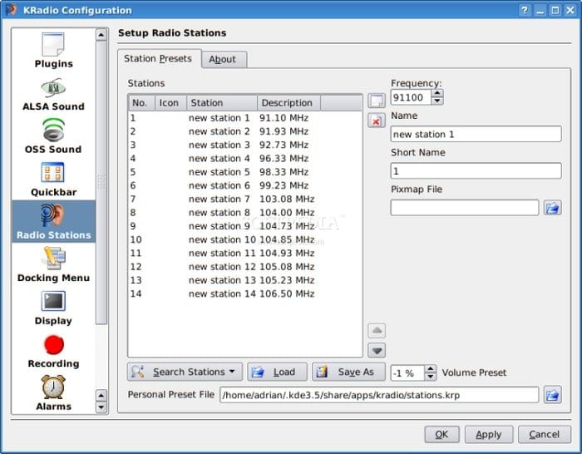
Task: Click the Cancel button
Action: [x=544, y=434]
